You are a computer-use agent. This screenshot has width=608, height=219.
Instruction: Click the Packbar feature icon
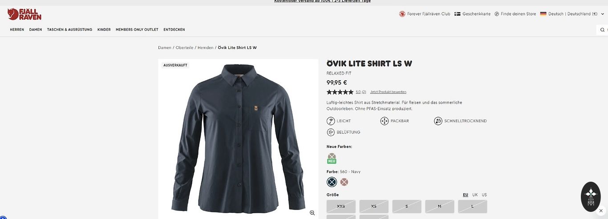pyautogui.click(x=385, y=121)
